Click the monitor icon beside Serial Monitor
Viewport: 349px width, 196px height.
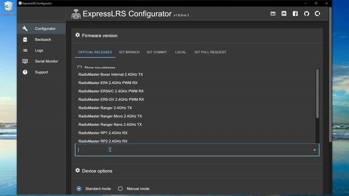coord(25,61)
